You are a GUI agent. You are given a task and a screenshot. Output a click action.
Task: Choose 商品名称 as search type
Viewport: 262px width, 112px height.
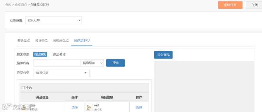point(59,54)
